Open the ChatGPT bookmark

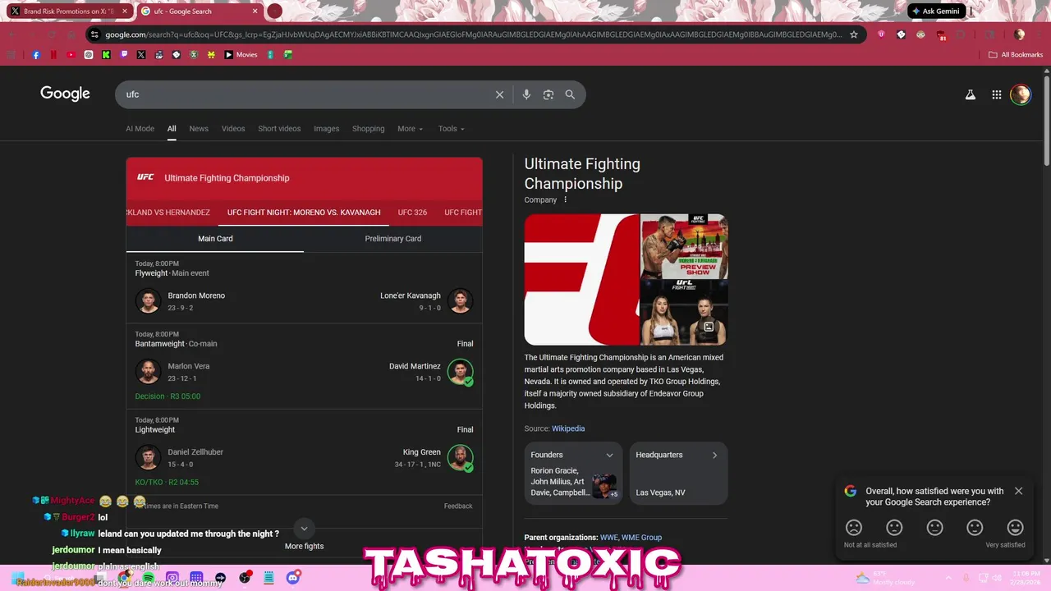89,55
